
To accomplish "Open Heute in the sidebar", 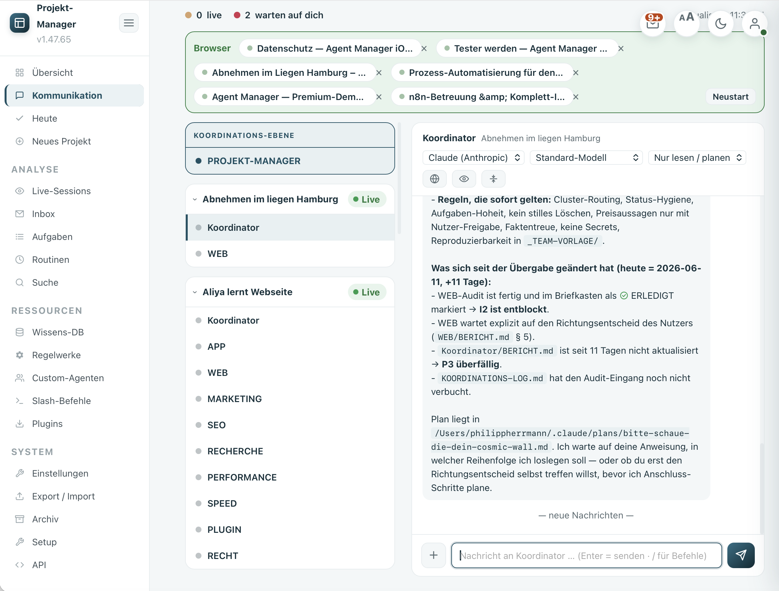I will [x=75, y=118].
